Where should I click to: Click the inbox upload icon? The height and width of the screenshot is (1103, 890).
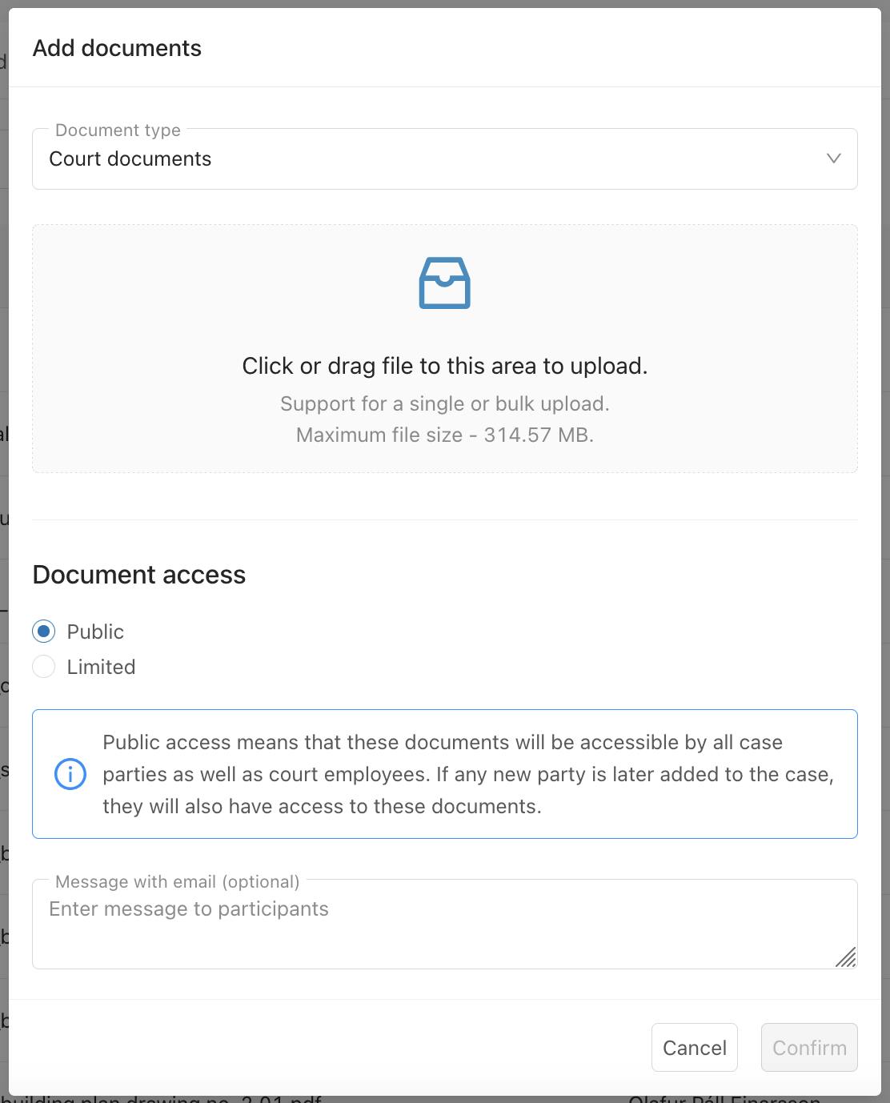coord(444,283)
